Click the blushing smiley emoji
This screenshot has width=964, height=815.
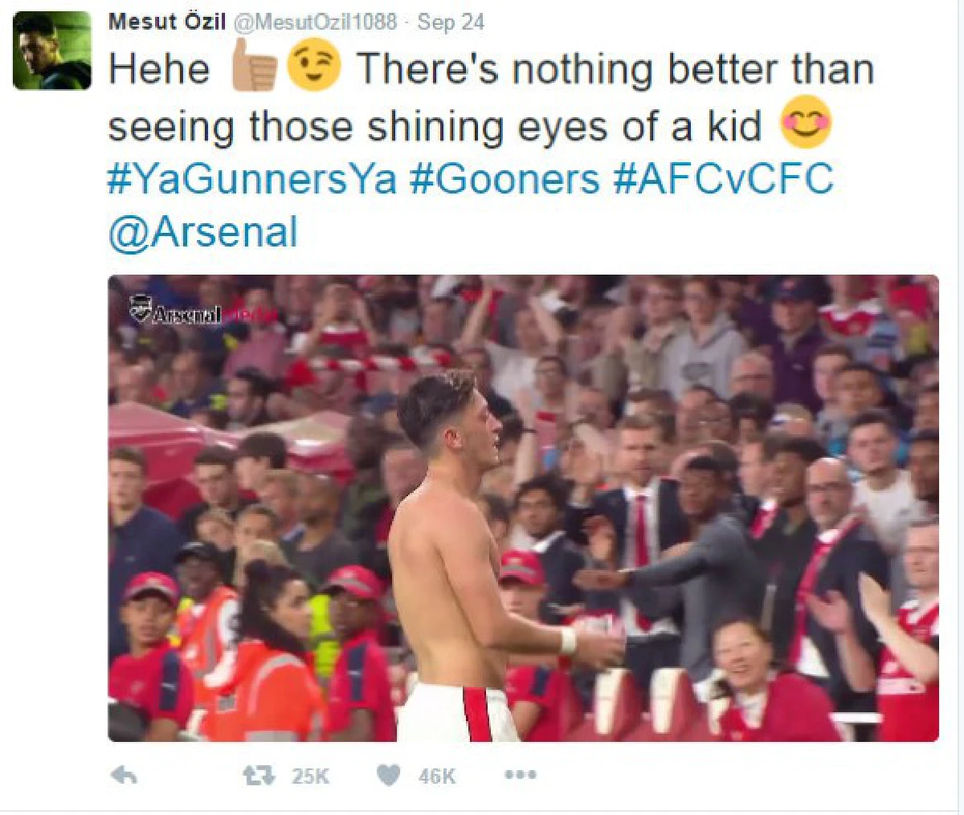coord(806,123)
